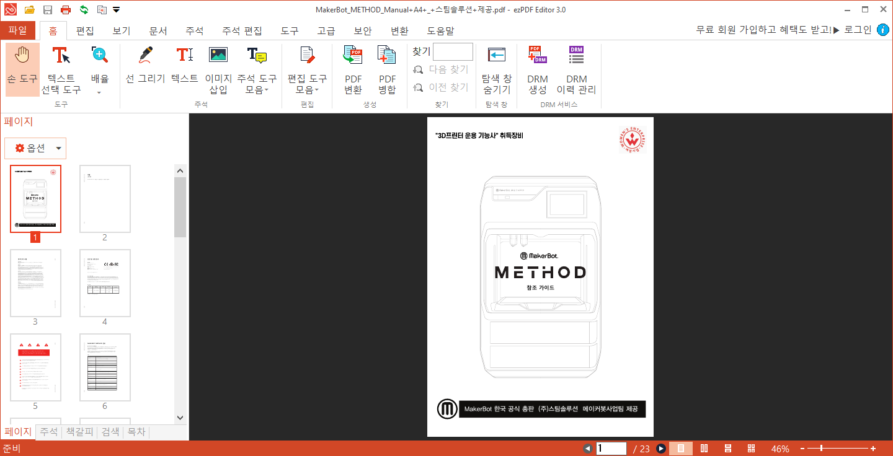Open the 이미지 삽입 image insert tool
Screen dimensions: 893x456
point(218,69)
